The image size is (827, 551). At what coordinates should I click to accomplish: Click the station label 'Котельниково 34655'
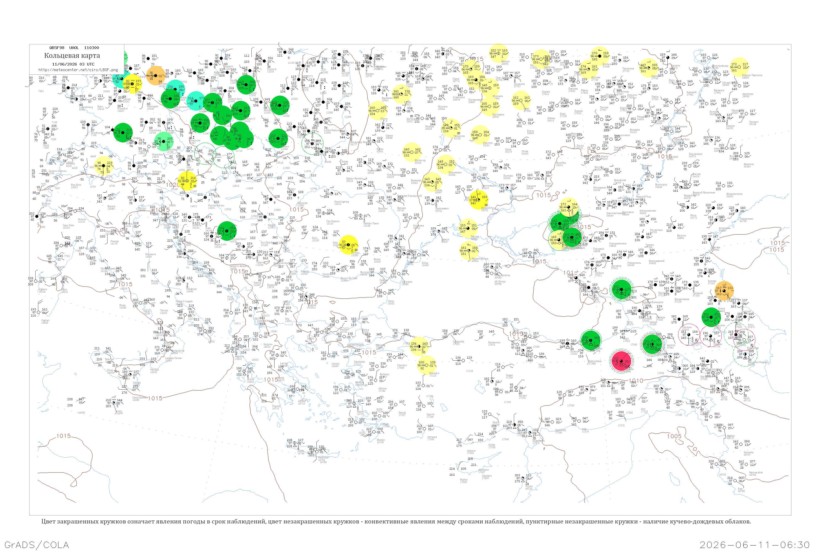tap(648, 212)
